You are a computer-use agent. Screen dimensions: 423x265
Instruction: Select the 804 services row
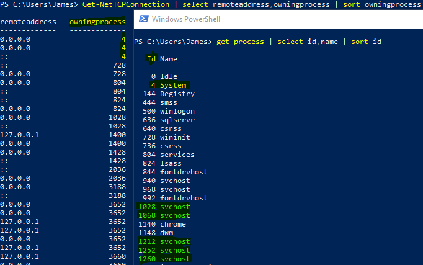coord(169,155)
